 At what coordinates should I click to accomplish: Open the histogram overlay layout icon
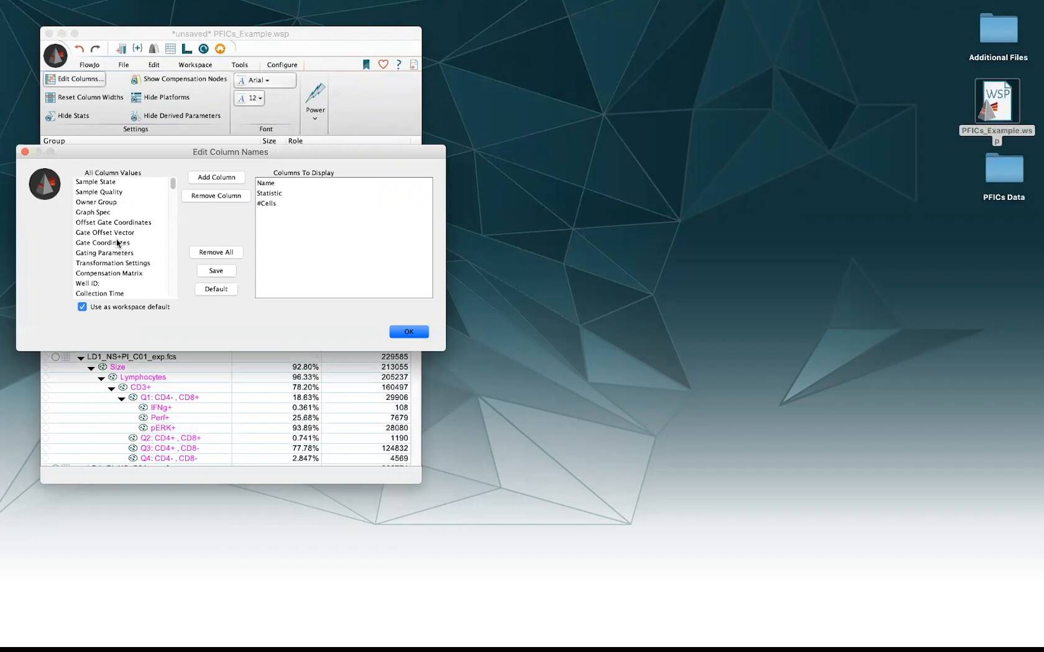tap(153, 48)
